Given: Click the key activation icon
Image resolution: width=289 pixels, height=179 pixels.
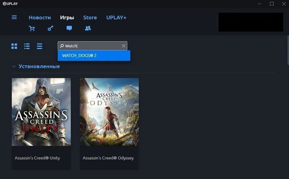Looking at the screenshot, I should [50, 28].
